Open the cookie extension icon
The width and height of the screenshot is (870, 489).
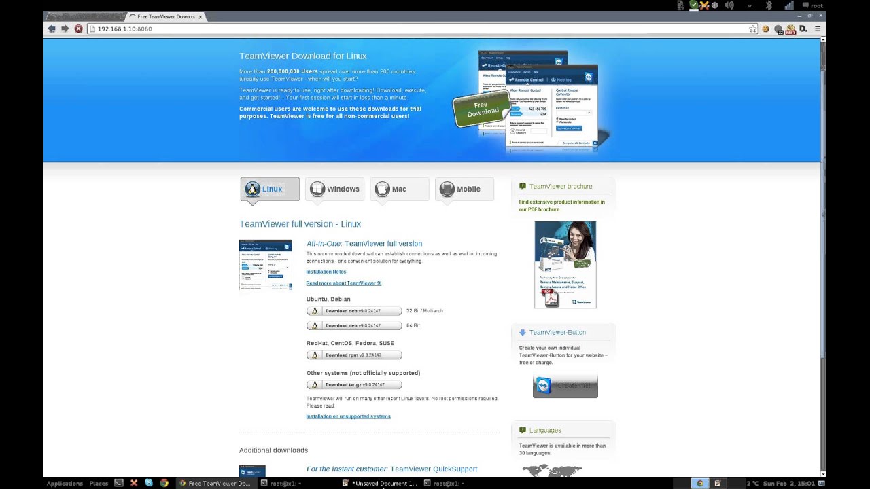(x=765, y=29)
